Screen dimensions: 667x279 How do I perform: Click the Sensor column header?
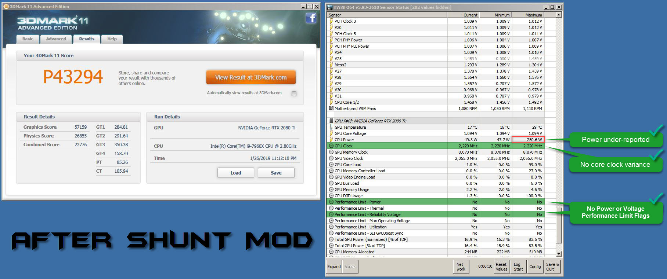[387, 15]
